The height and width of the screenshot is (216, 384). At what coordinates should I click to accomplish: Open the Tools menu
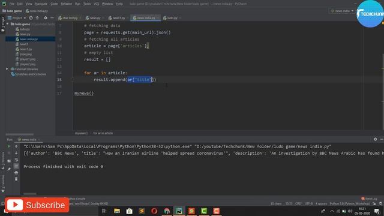pos(87,4)
